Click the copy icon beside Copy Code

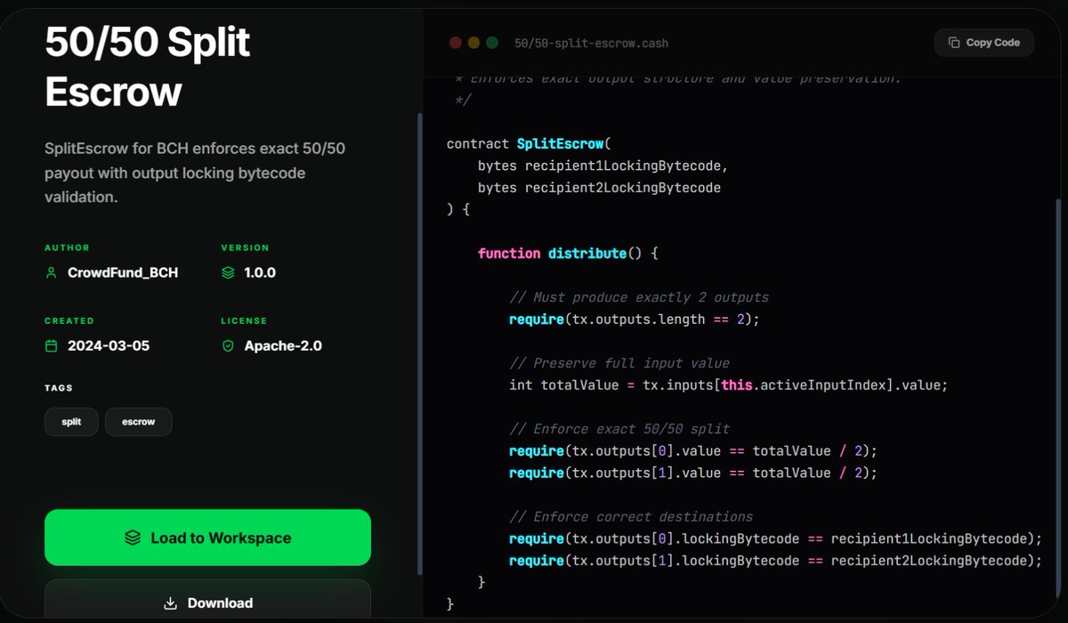click(x=954, y=43)
